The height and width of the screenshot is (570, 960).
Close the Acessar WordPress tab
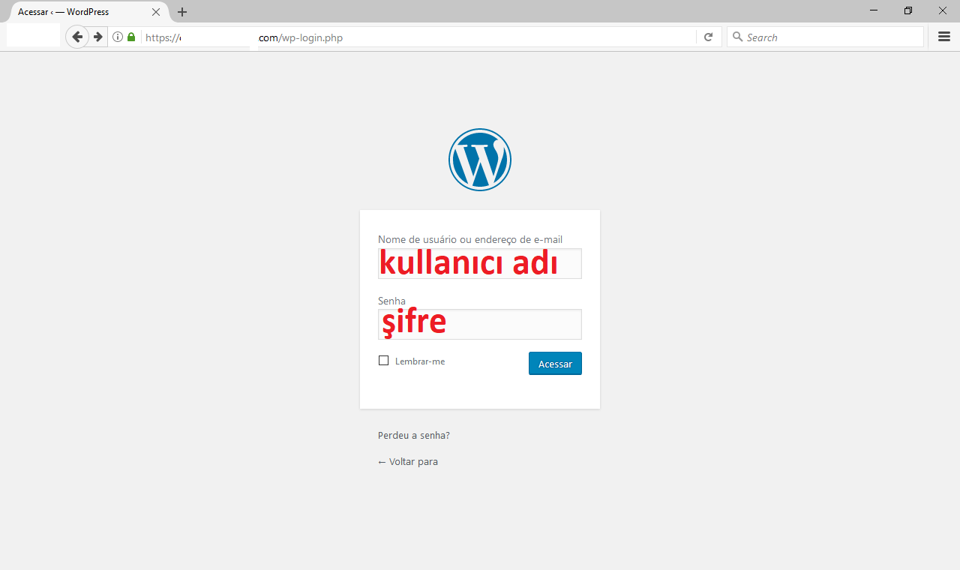point(156,12)
